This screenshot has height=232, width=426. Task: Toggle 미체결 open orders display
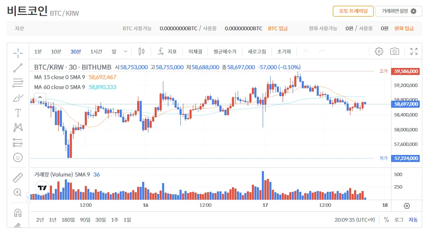195,51
